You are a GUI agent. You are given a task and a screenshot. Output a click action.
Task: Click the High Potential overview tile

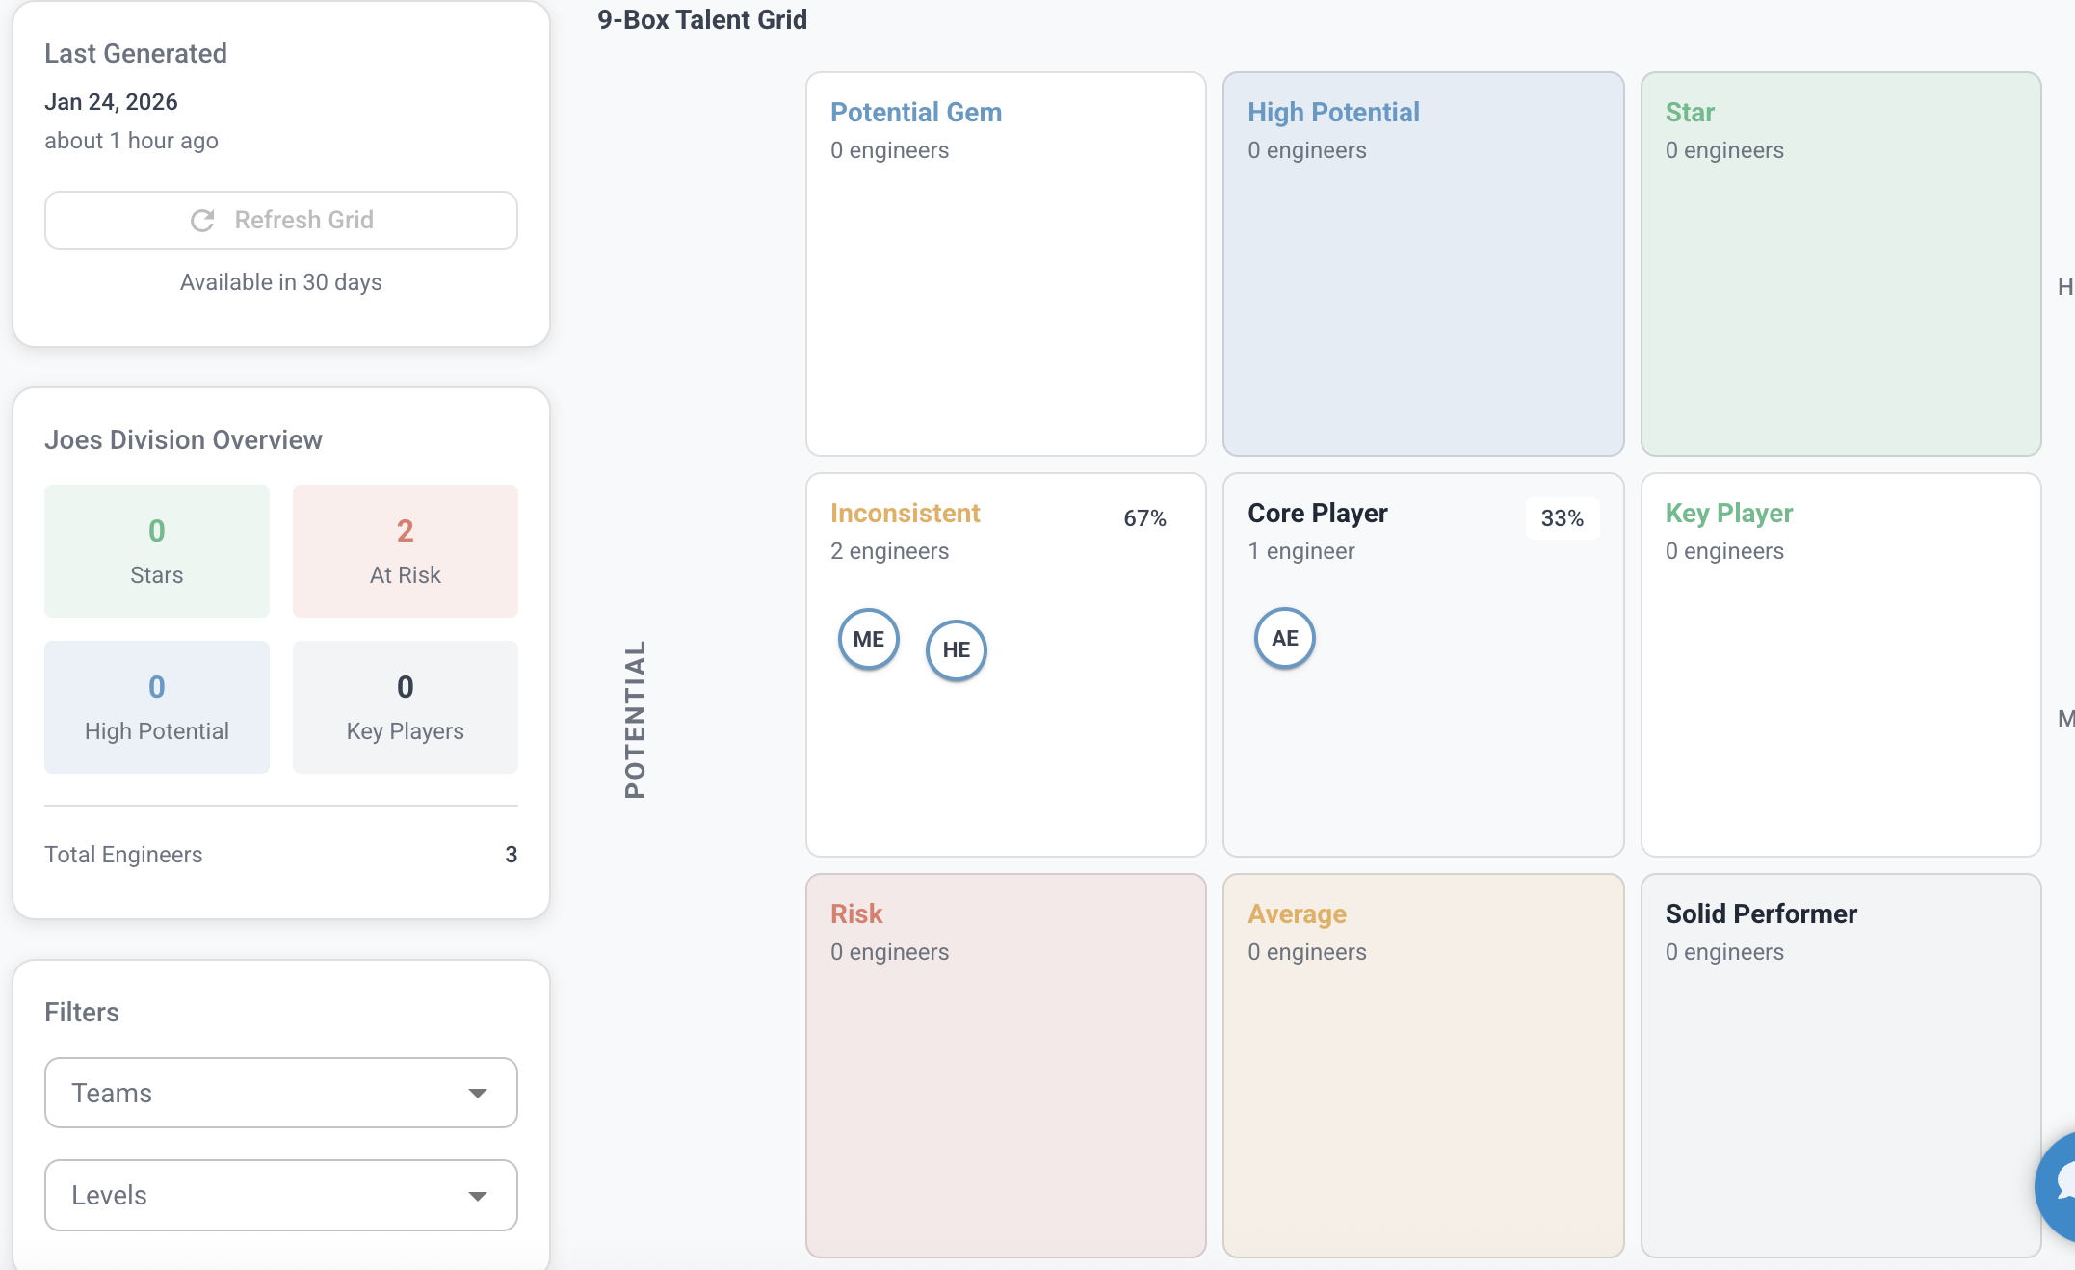[156, 707]
